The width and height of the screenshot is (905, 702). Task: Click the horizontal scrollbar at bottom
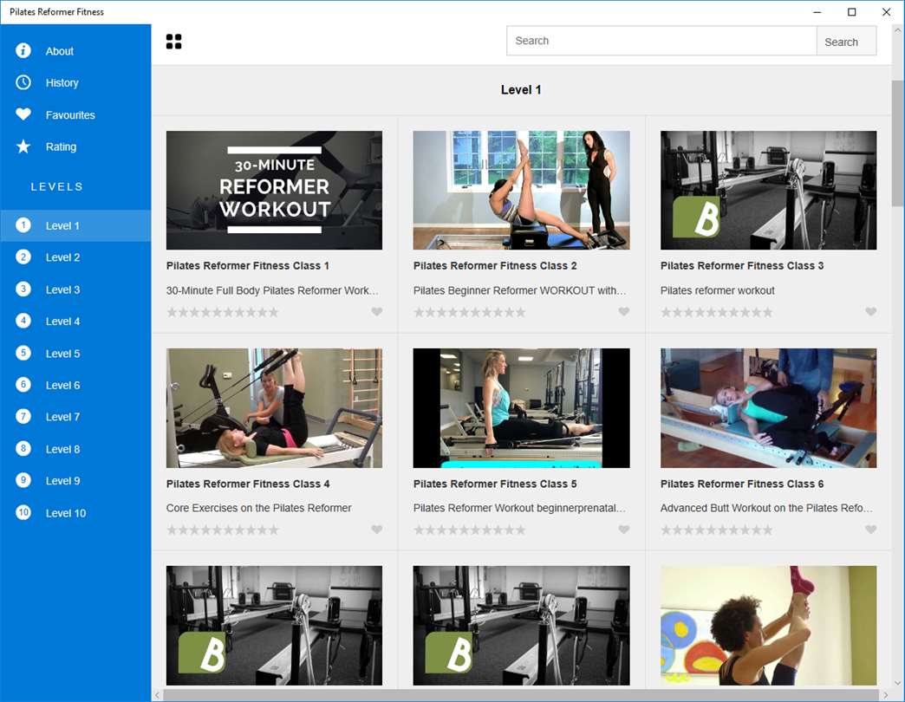click(521, 695)
